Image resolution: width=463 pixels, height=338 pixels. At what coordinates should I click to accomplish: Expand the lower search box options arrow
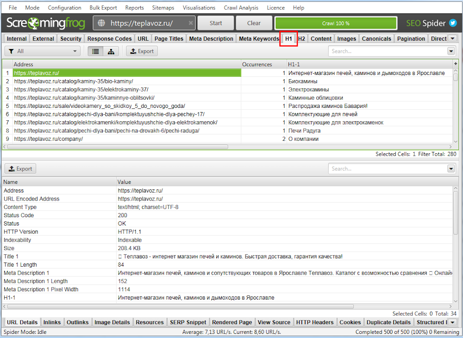[451, 169]
